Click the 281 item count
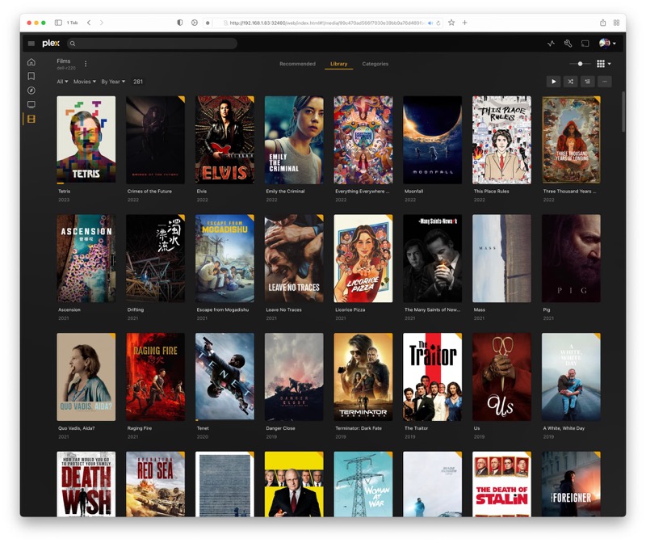This screenshot has width=646, height=543. click(x=138, y=82)
